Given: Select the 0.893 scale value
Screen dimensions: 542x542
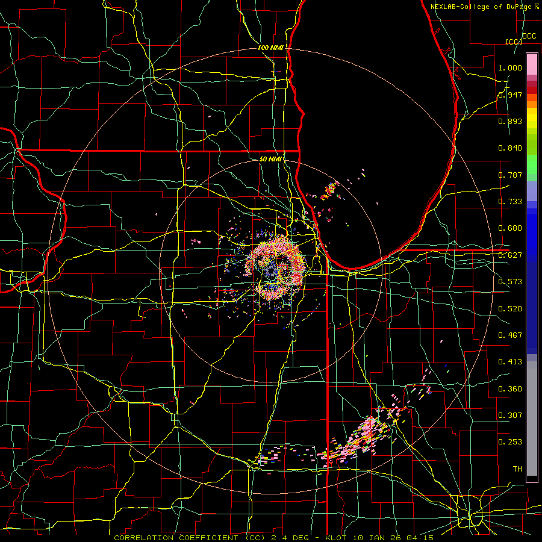Looking at the screenshot, I should [x=510, y=121].
